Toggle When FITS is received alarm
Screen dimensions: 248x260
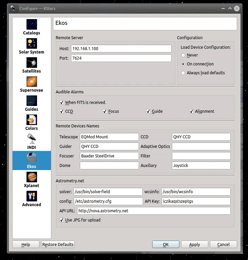coord(83,103)
